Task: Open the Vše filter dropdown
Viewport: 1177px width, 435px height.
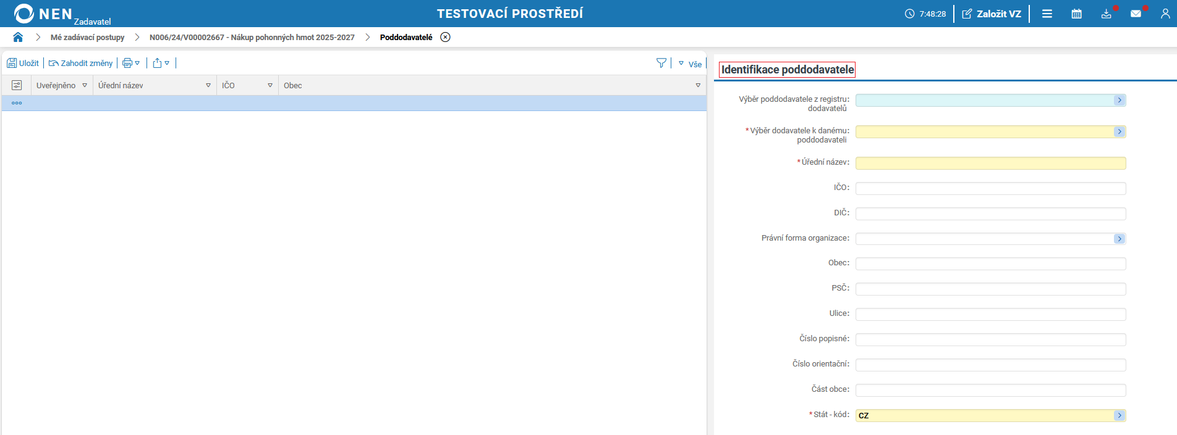Action: click(690, 64)
